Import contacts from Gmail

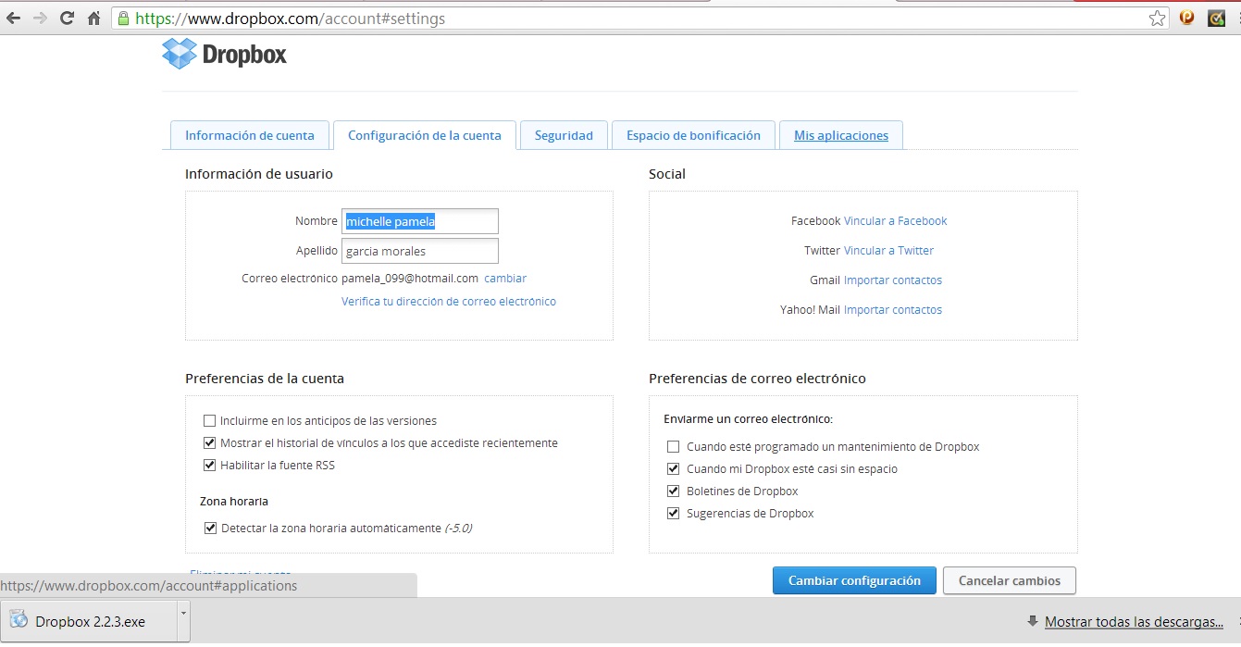tap(893, 280)
